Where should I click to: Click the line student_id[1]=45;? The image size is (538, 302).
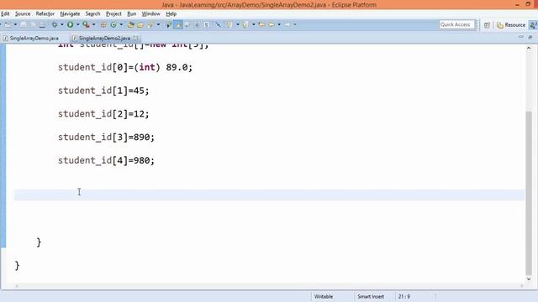pos(103,91)
